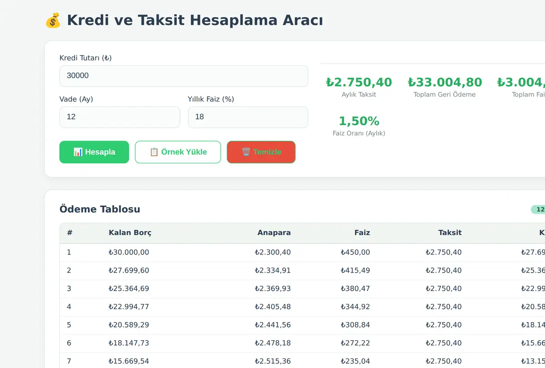Select principal ₺2.515,36 in row 7
This screenshot has width=545, height=368.
click(272, 361)
